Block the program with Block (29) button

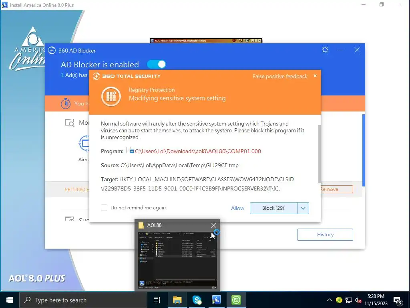click(x=273, y=208)
